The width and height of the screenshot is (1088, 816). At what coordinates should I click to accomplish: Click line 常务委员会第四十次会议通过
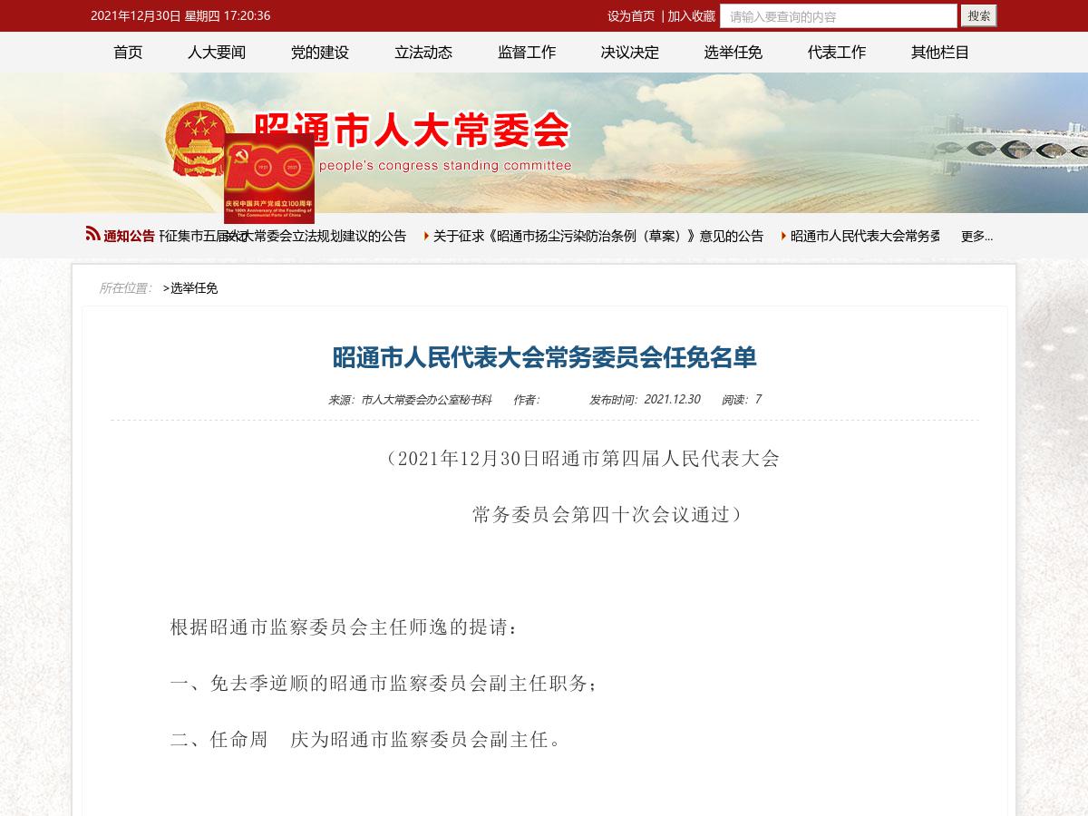click(607, 515)
